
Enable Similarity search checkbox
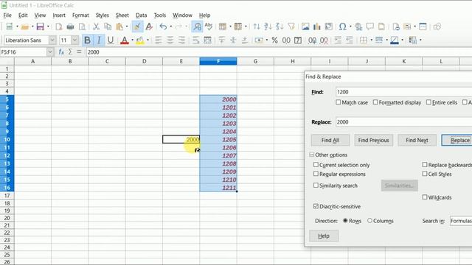point(316,185)
